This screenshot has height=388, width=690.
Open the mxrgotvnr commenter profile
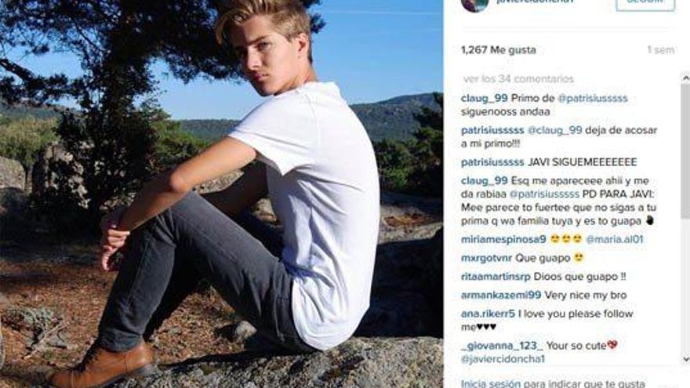(x=486, y=258)
